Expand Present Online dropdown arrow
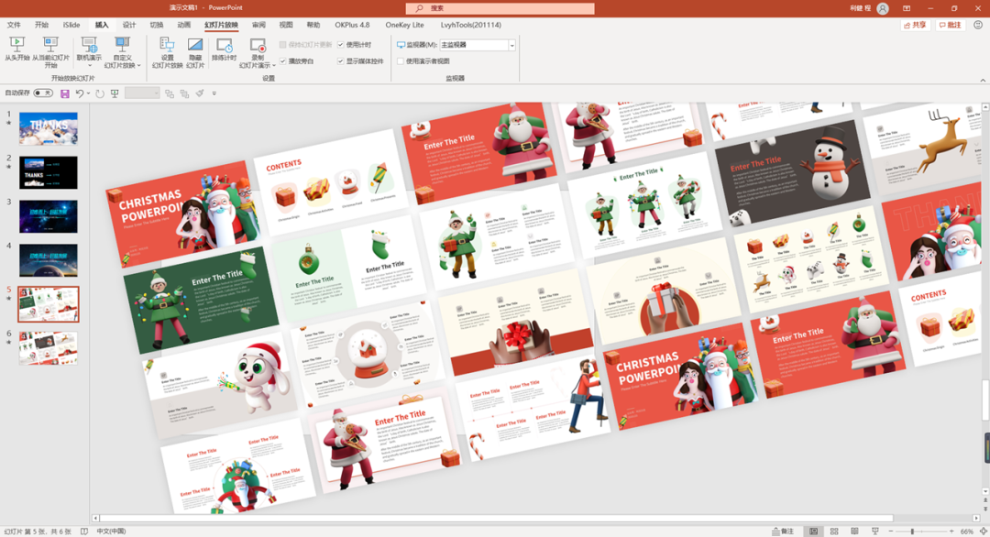Image resolution: width=990 pixels, height=537 pixels. [89, 66]
